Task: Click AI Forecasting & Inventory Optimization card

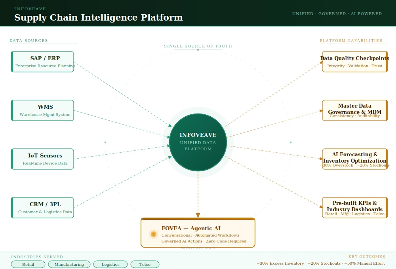Action: (x=355, y=159)
